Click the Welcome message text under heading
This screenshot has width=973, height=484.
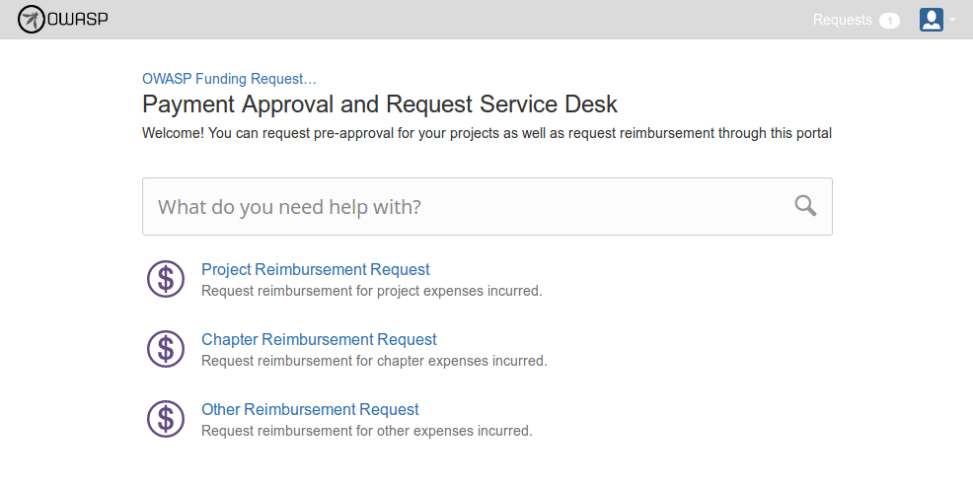pos(486,133)
